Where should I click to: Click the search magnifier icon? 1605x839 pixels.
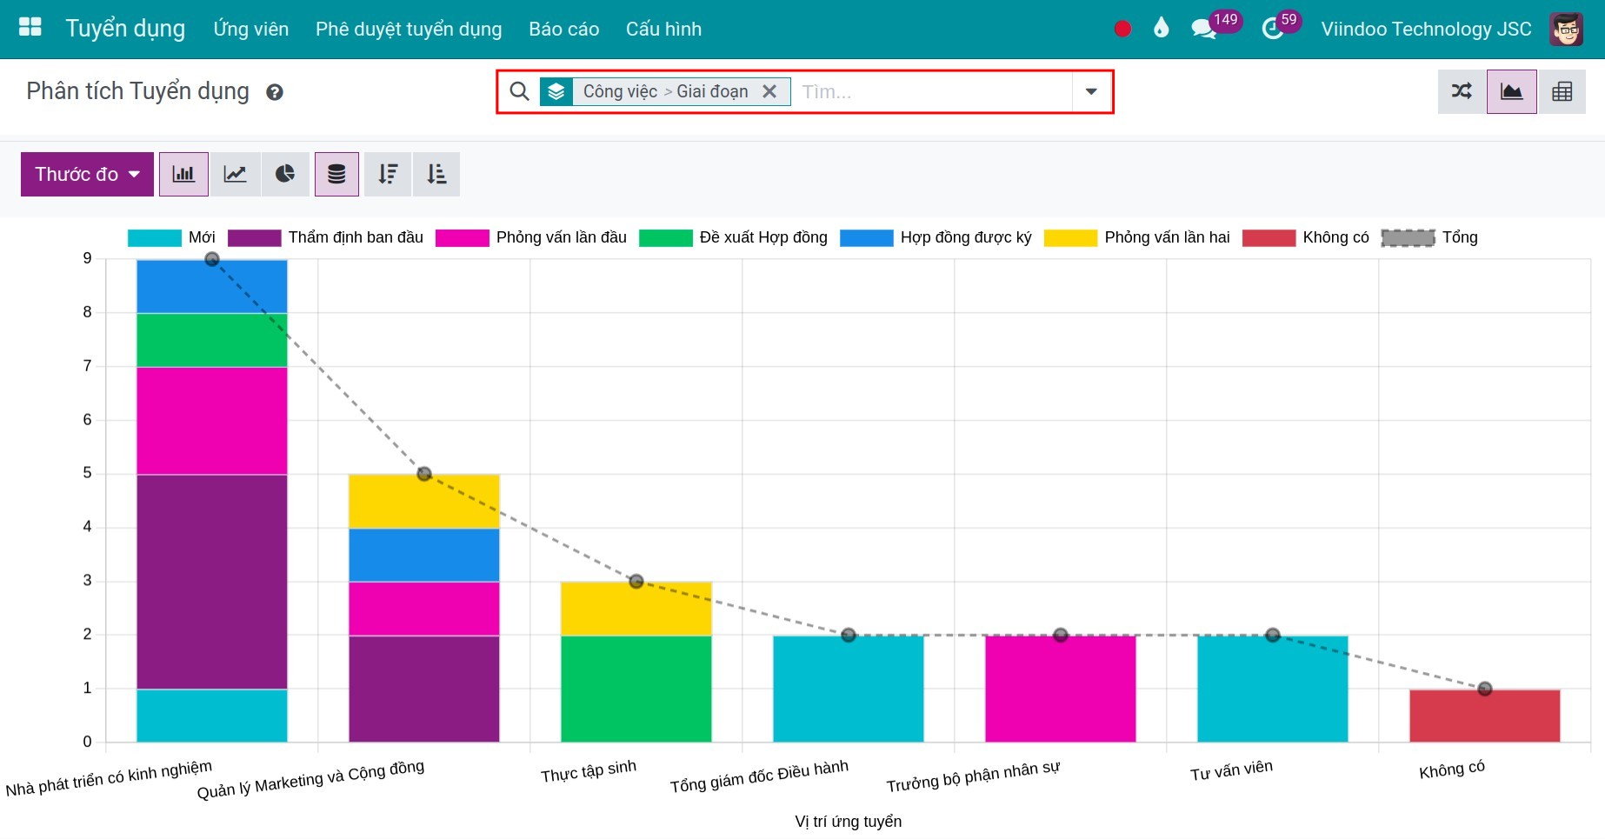click(519, 91)
